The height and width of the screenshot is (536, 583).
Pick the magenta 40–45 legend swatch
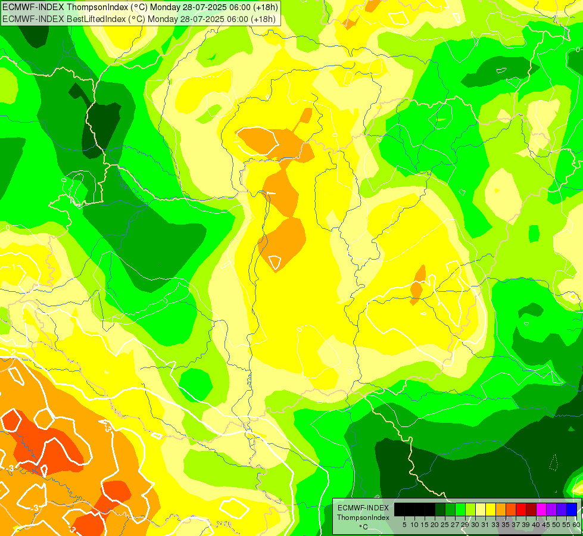point(541,509)
